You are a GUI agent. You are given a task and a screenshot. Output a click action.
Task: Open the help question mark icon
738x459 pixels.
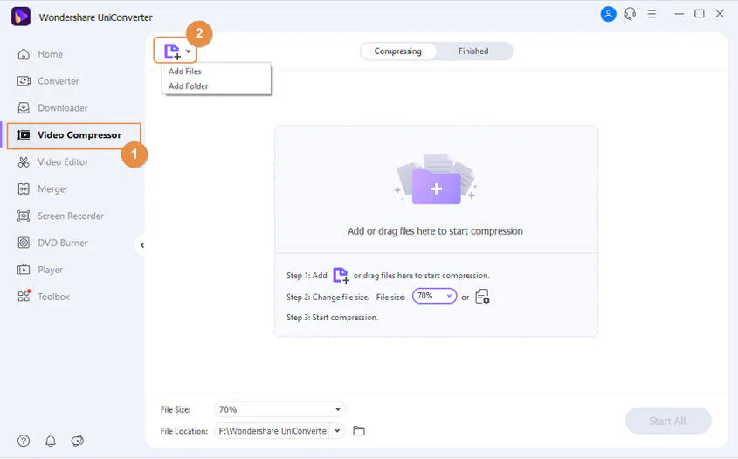24,441
